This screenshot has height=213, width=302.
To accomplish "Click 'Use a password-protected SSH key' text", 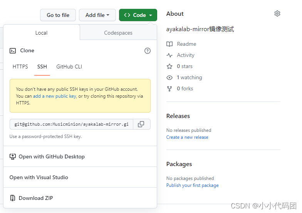I will (45, 136).
